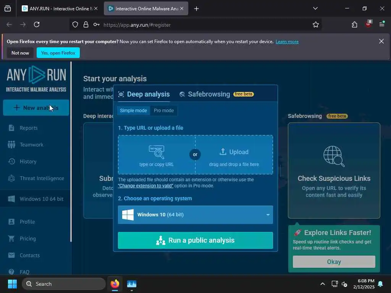Image resolution: width=391 pixels, height=293 pixels.
Task: Open the Teamwork section in sidebar
Action: (26, 145)
